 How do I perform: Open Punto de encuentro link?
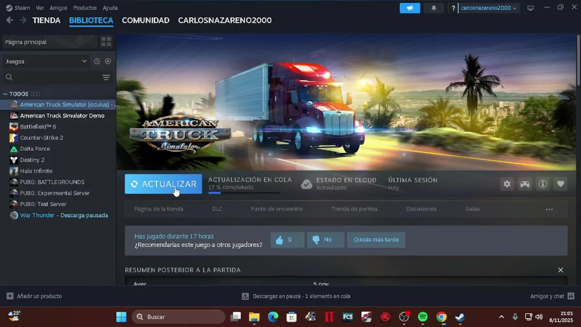click(x=277, y=209)
